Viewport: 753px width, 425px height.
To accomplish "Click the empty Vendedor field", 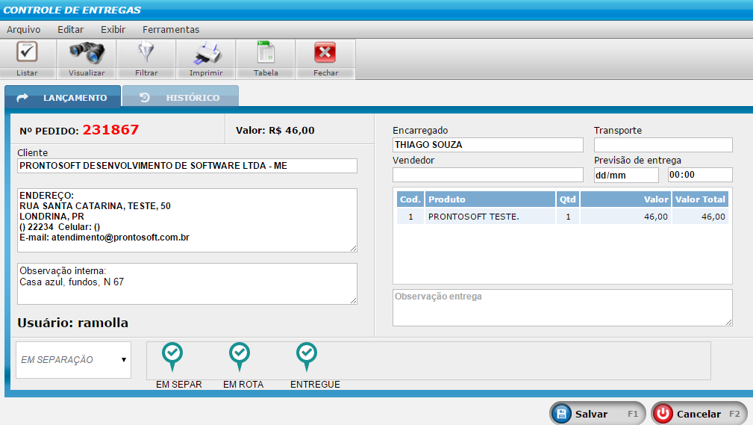I will 488,175.
